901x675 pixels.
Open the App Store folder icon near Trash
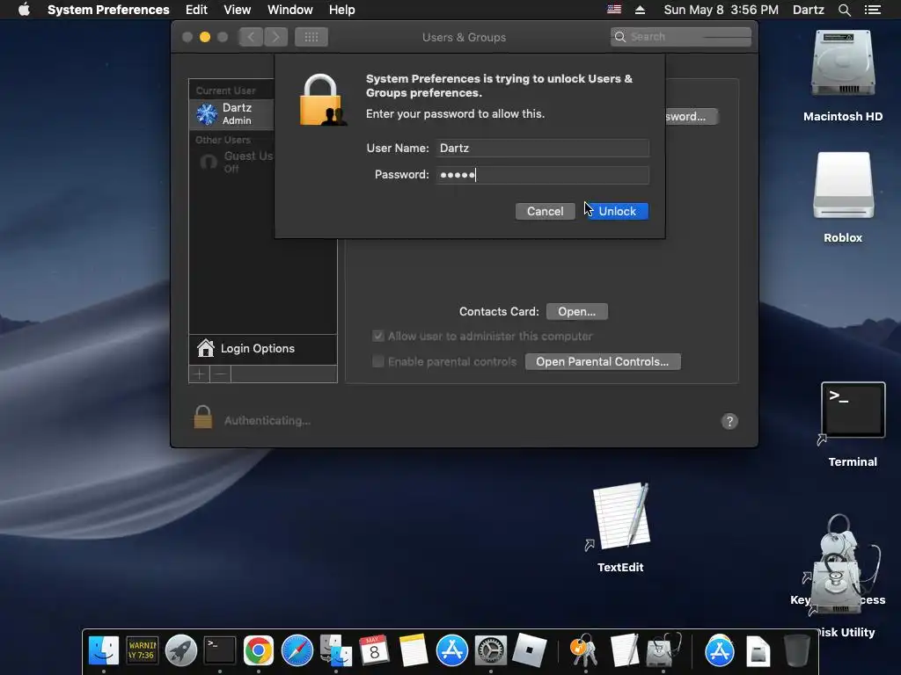tap(720, 650)
